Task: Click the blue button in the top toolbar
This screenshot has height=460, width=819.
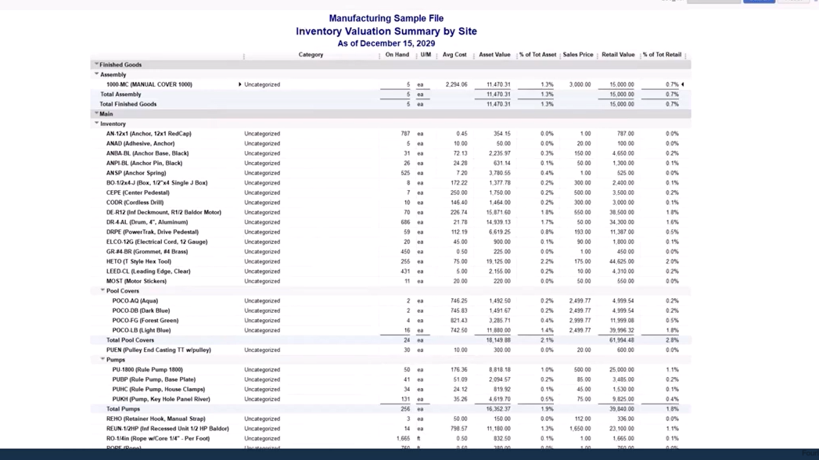Action: pyautogui.click(x=758, y=2)
